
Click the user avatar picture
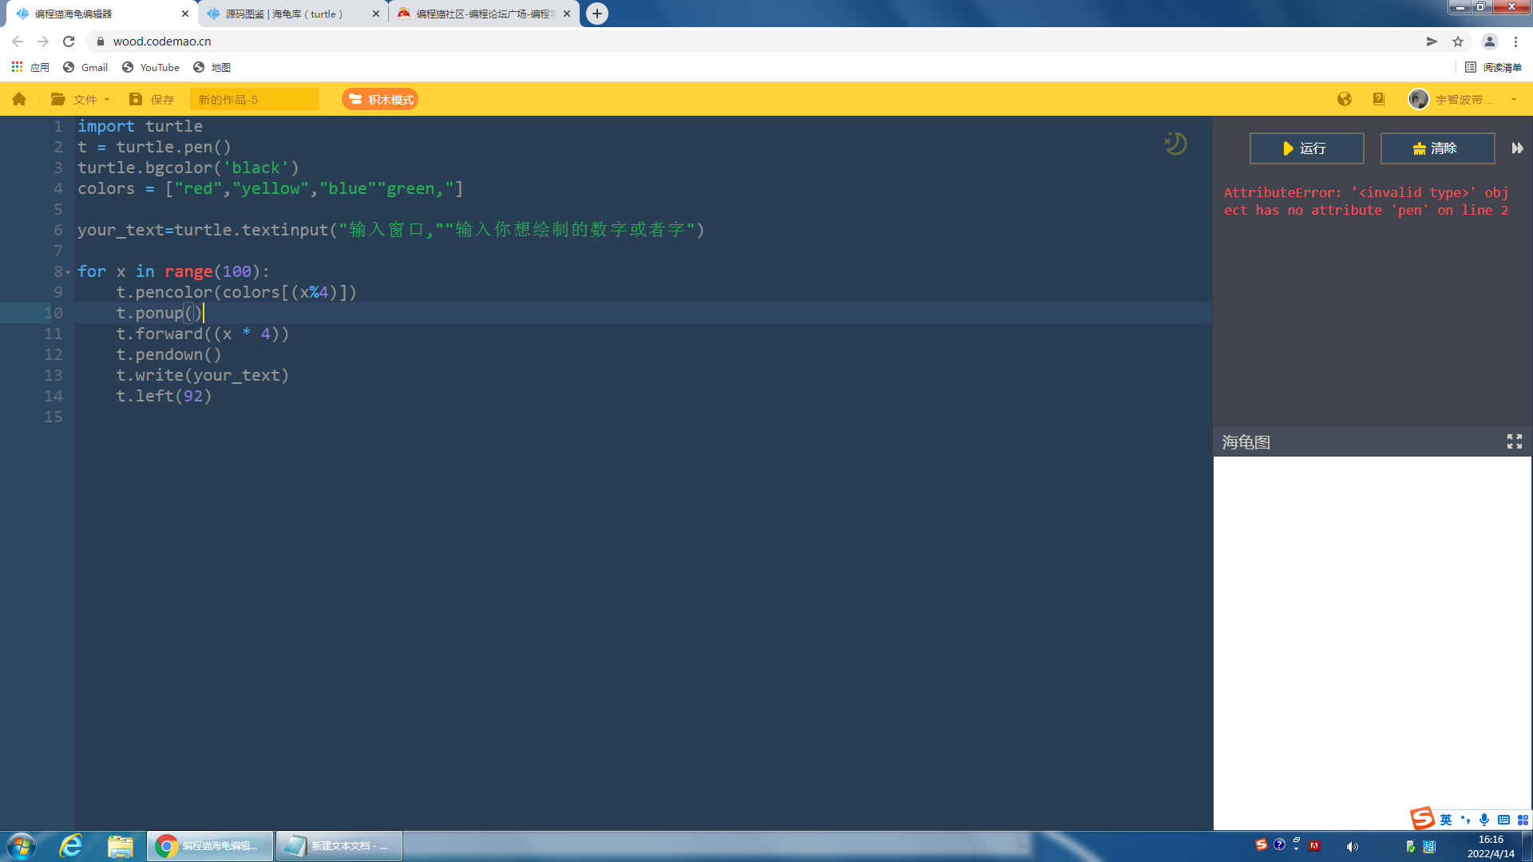coord(1419,99)
